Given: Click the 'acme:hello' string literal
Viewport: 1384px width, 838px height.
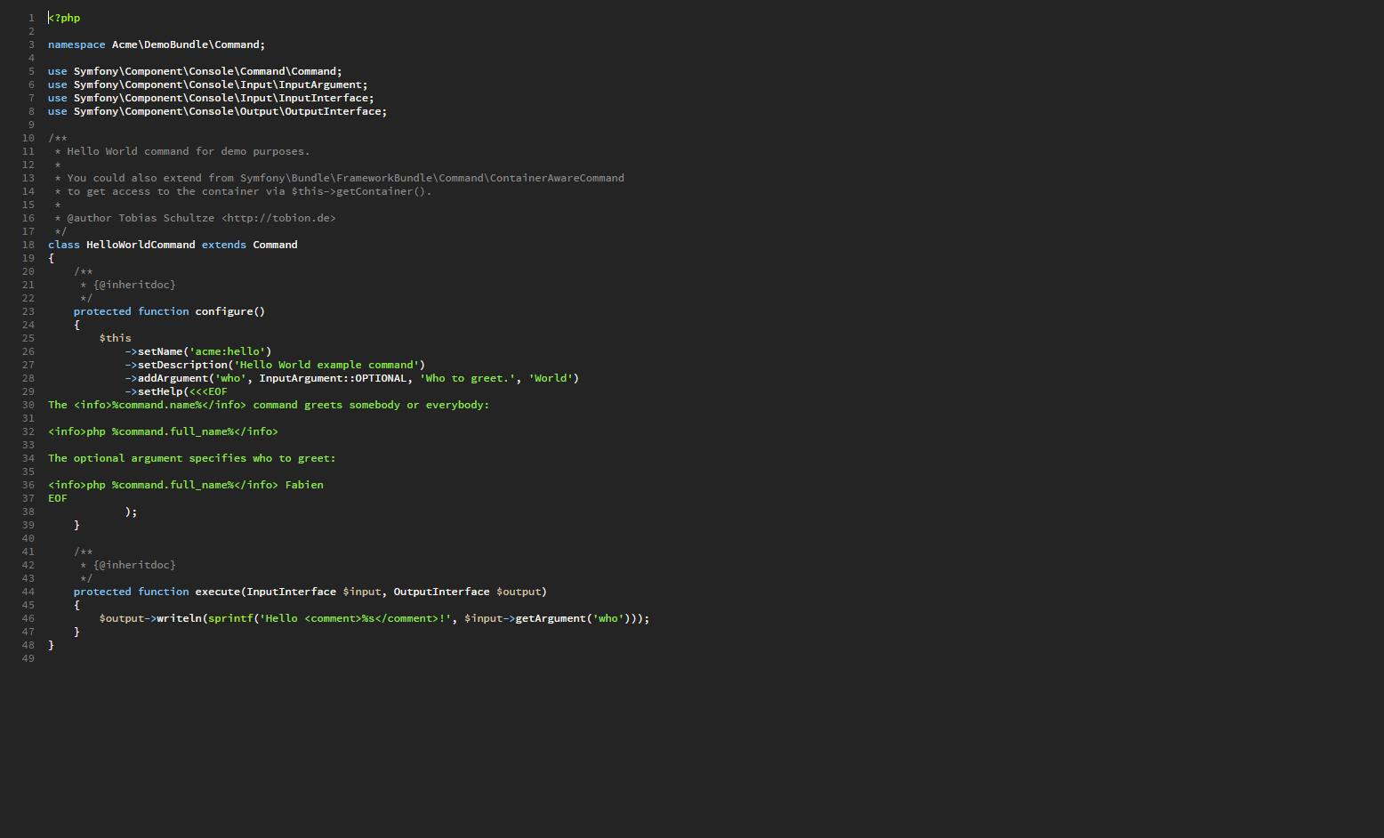Looking at the screenshot, I should pyautogui.click(x=228, y=351).
